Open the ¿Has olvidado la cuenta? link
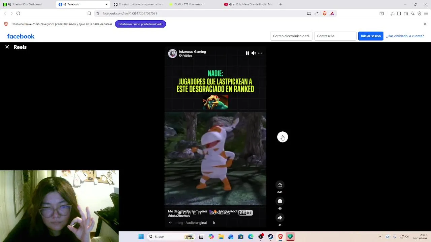The height and width of the screenshot is (242, 431). [405, 36]
